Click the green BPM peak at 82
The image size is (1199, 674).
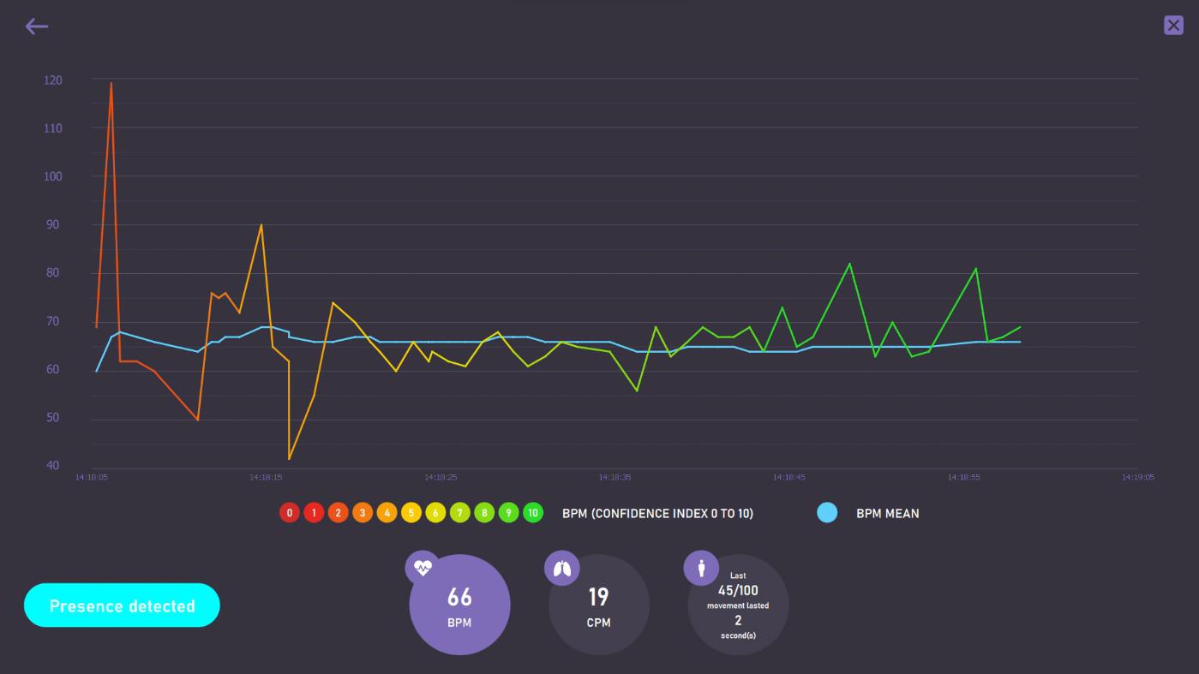(849, 264)
